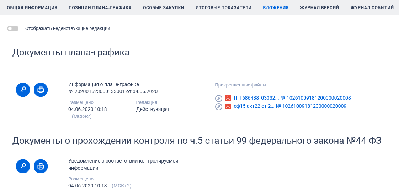Click the Отображать недействующие редакции label

tap(68, 28)
